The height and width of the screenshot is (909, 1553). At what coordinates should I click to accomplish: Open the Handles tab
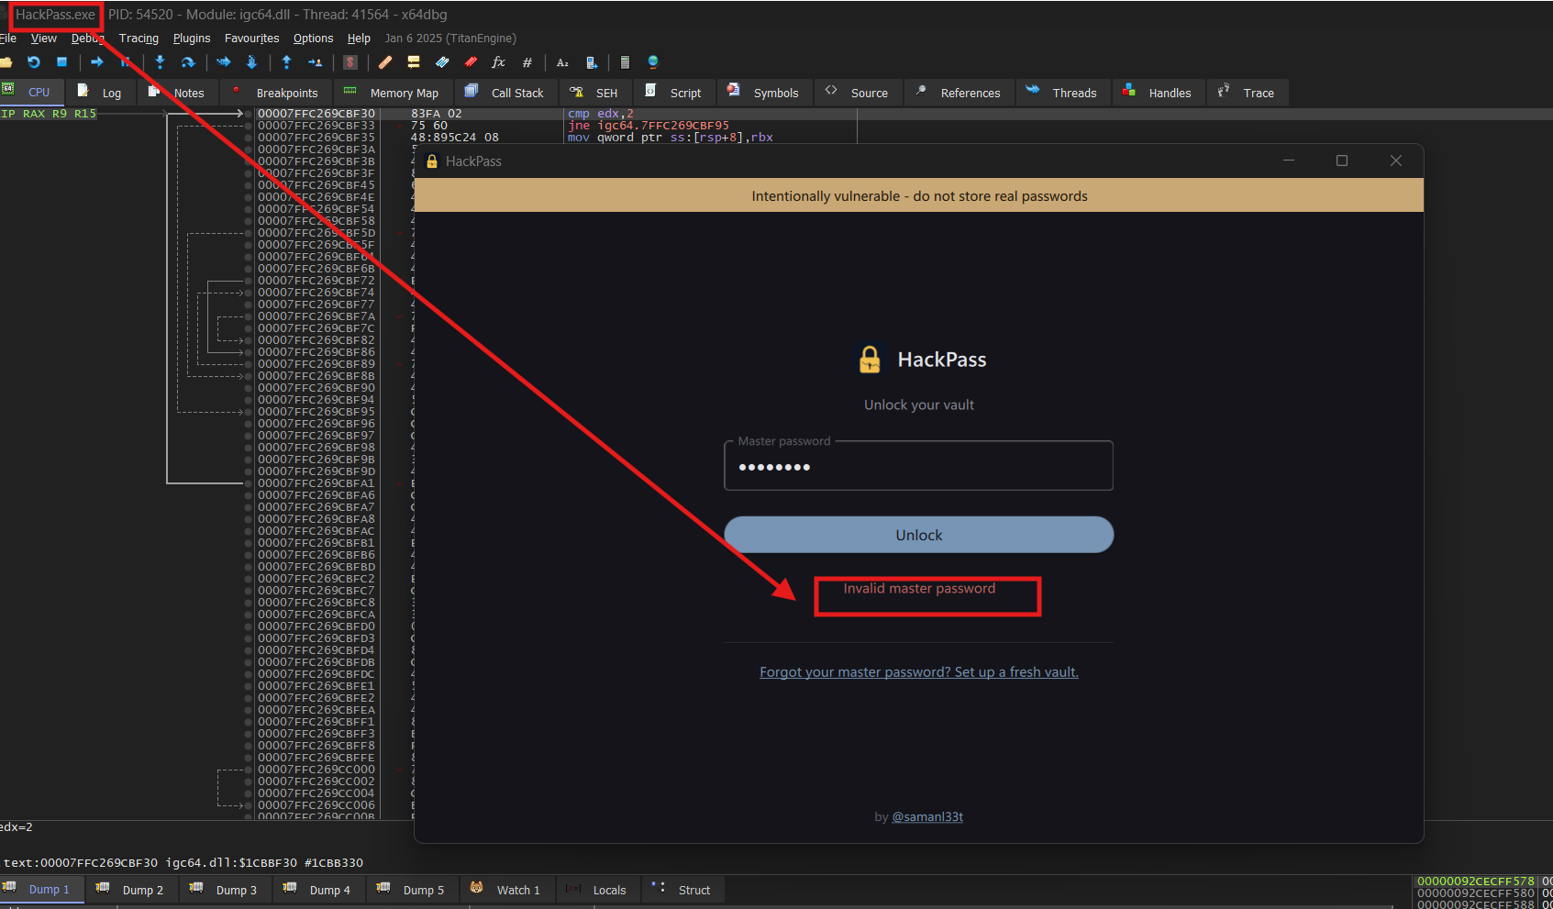(x=1159, y=93)
